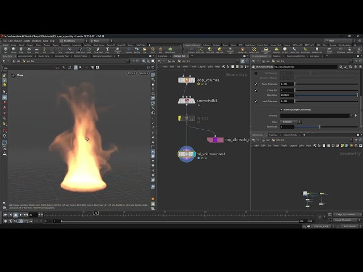Open lower network pane Add menu
This screenshot has width=363, height=272.
[x=256, y=146]
